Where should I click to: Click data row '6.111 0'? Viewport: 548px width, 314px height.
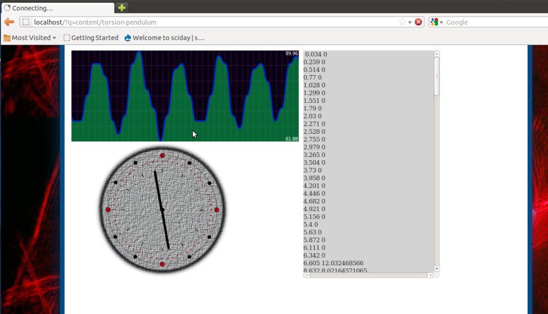click(314, 248)
